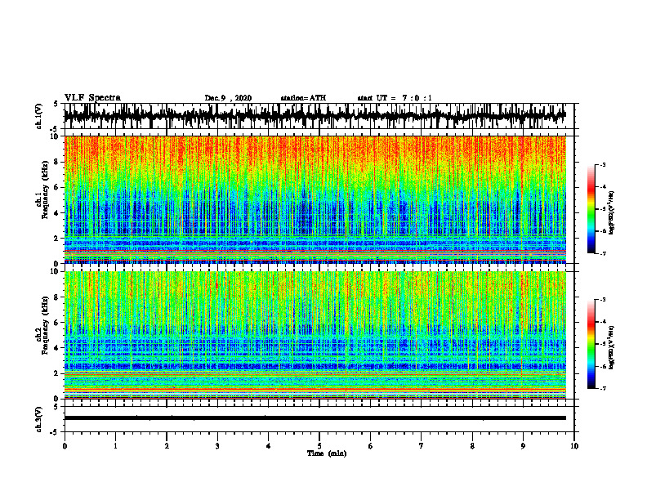Click the "-7" label on ch.2 colorbar
Viewport: 647px width, 500px height.
(603, 388)
